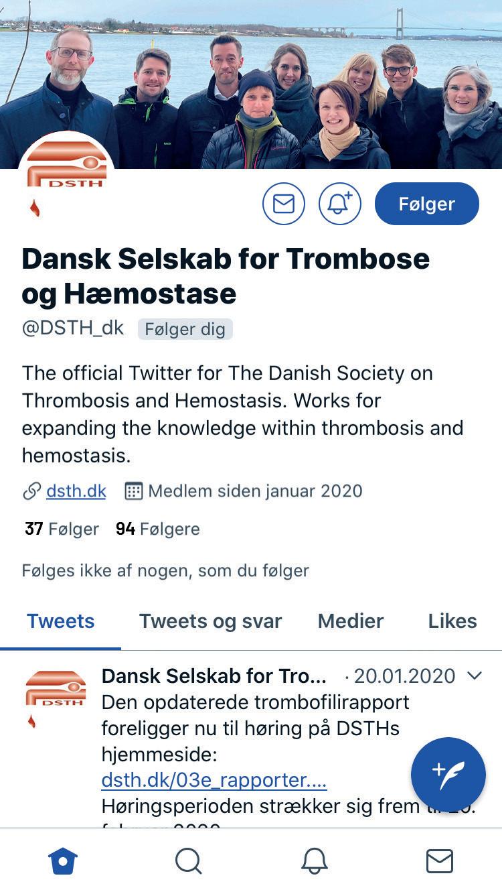Open the Medier tab
This screenshot has height=894, width=502.
[351, 621]
